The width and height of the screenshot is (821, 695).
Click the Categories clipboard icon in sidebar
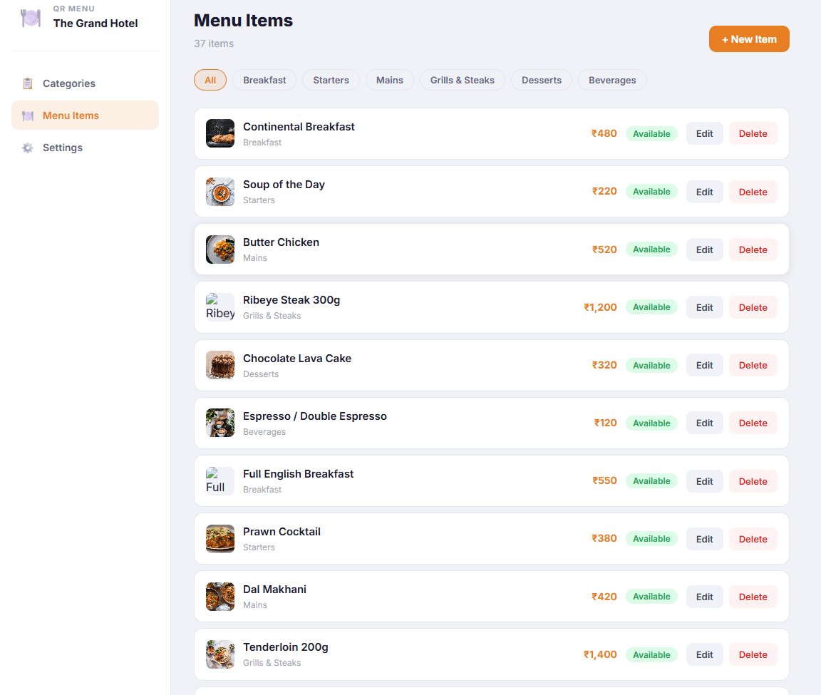click(x=28, y=83)
